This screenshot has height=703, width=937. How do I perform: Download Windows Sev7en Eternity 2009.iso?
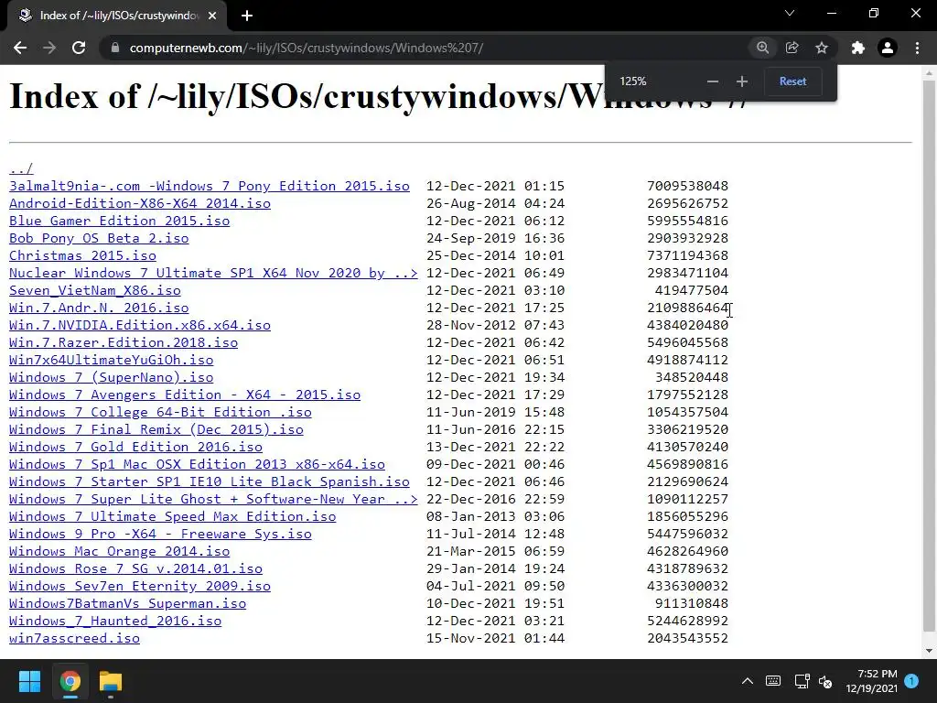click(140, 585)
